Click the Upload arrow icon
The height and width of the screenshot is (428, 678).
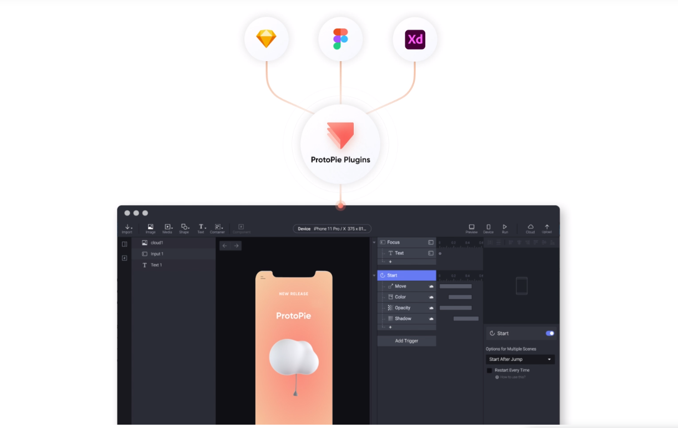(547, 229)
